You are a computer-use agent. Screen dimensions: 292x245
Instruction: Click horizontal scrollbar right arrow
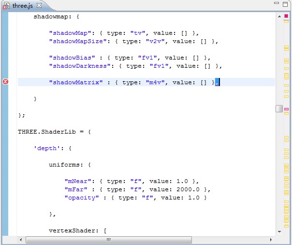(x=271, y=240)
